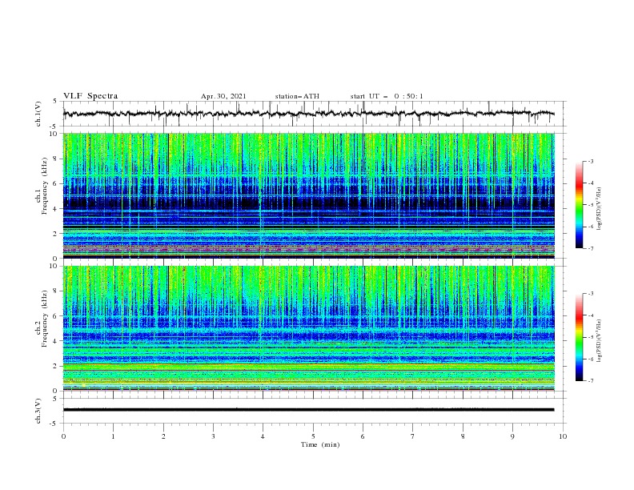Select the ch.1 colorbar "log(PSD)(V²/Hz)" label
Screen dimensions: 634x490
600,209
